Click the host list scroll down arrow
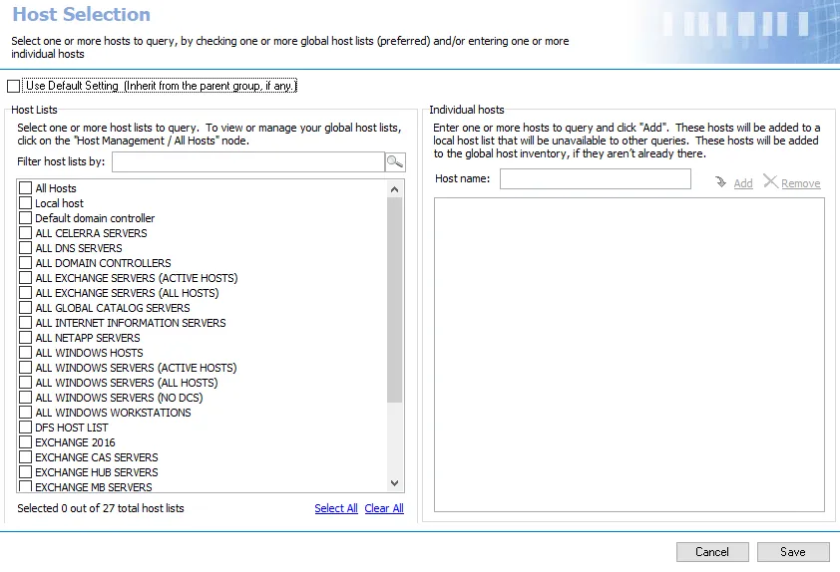Screen dimensions: 840x572 click(x=394, y=482)
